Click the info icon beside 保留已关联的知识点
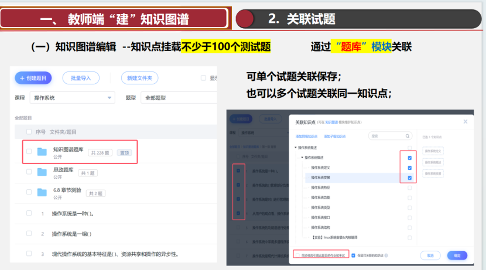486x270 pixels. pyautogui.click(x=387, y=255)
